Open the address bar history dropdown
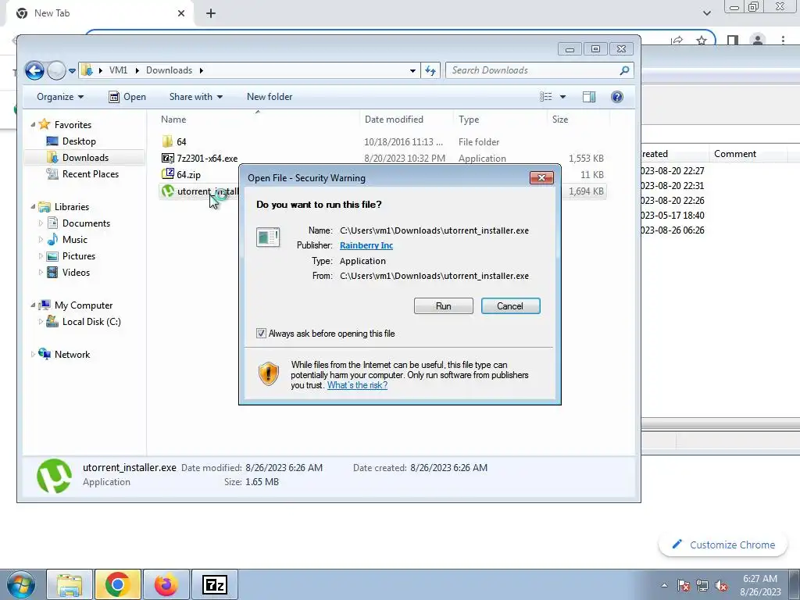The image size is (800, 600). point(412,71)
